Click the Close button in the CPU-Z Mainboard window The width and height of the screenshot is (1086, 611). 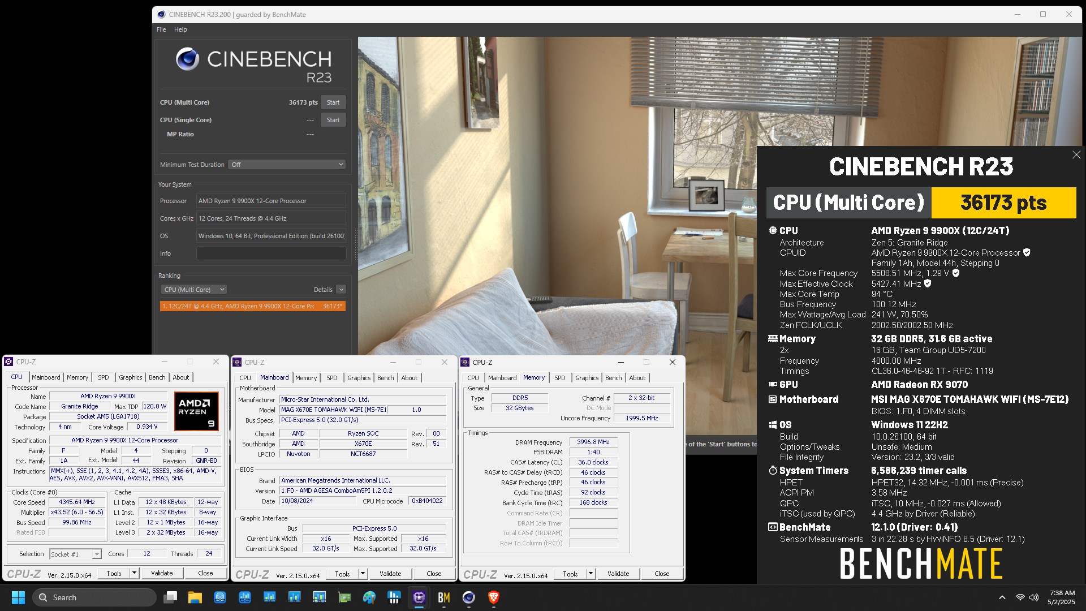pyautogui.click(x=434, y=574)
